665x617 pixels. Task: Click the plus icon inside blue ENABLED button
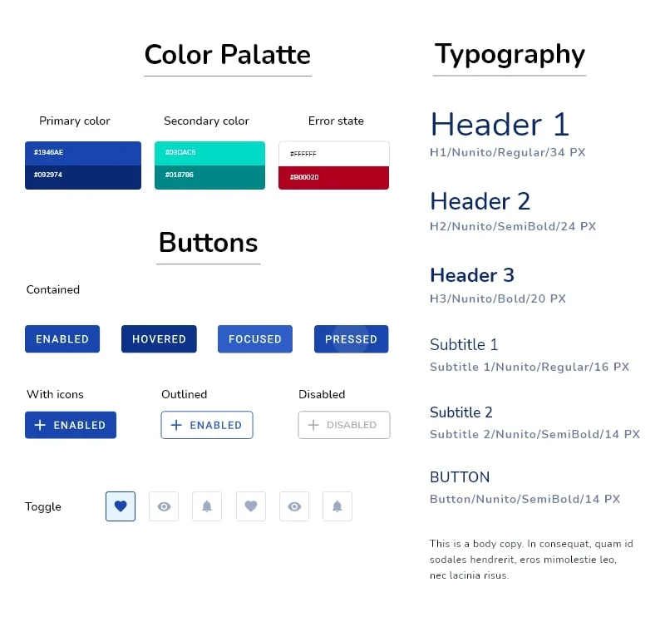pos(38,425)
